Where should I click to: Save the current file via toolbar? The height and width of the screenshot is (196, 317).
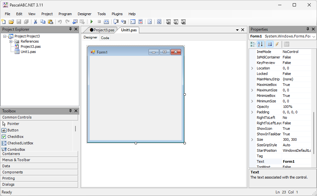19,22
